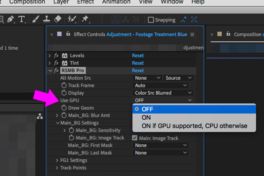
Task: Toggle the fx switch for Levels effect
Action: click(x=56, y=55)
